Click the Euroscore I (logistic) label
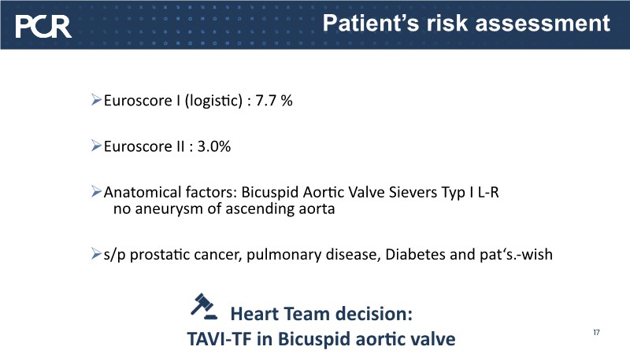Screen dimensions: 630x354 [172, 101]
